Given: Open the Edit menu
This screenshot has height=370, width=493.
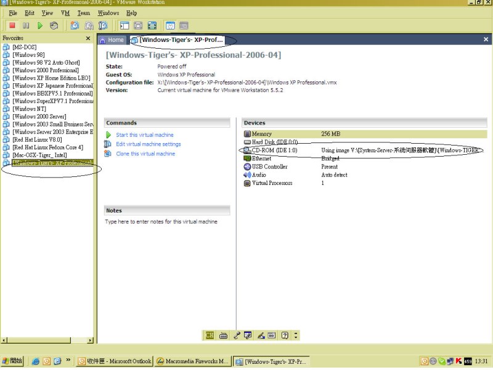Looking at the screenshot, I should [30, 13].
